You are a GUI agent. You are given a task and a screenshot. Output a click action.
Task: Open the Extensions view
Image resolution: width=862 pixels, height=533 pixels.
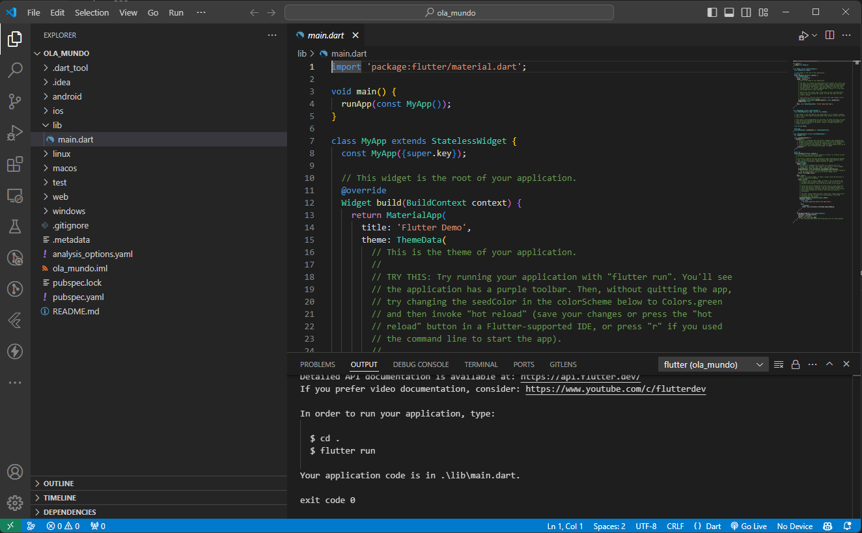click(x=15, y=164)
